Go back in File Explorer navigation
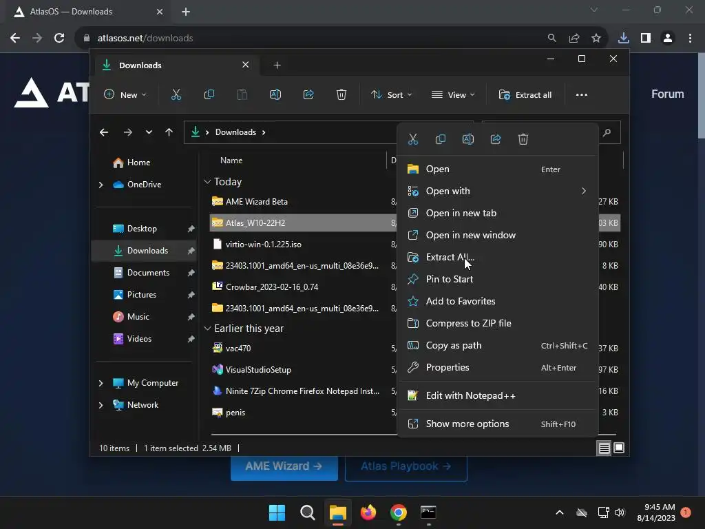Viewport: 705px width, 529px height. [104, 132]
